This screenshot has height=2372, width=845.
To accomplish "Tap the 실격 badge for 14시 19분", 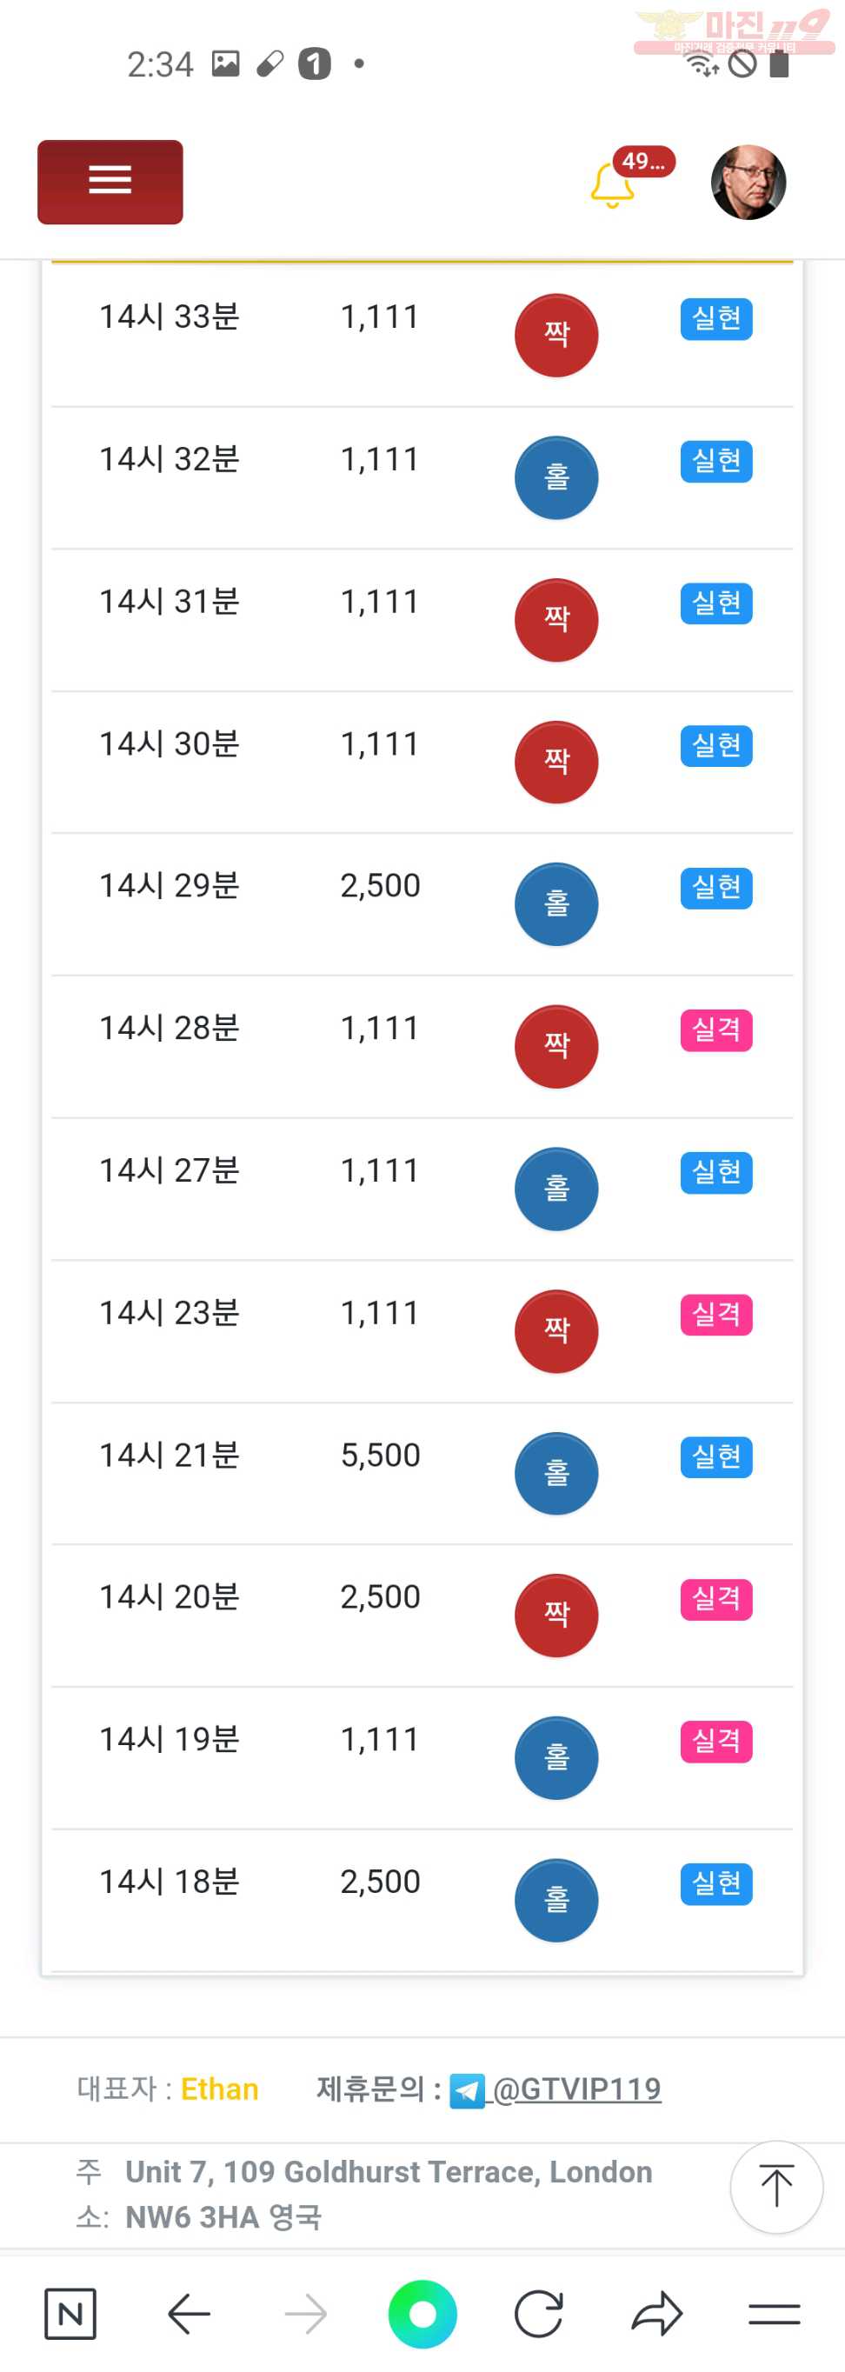I will (716, 1741).
